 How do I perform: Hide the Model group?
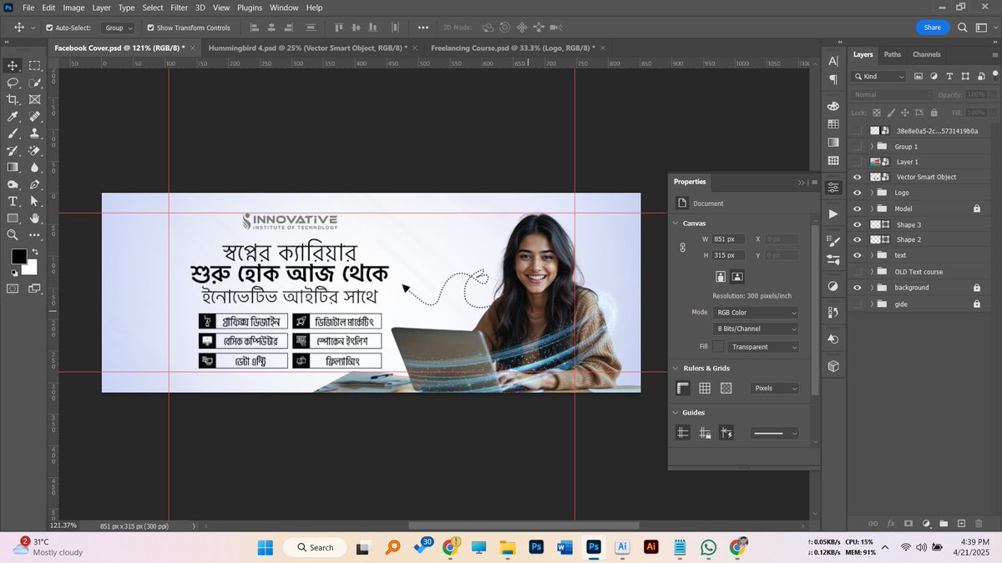[858, 209]
